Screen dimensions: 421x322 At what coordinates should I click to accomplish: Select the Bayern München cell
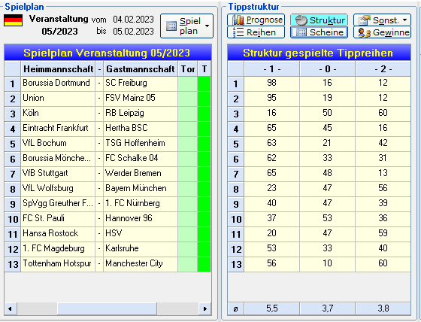[141, 190]
